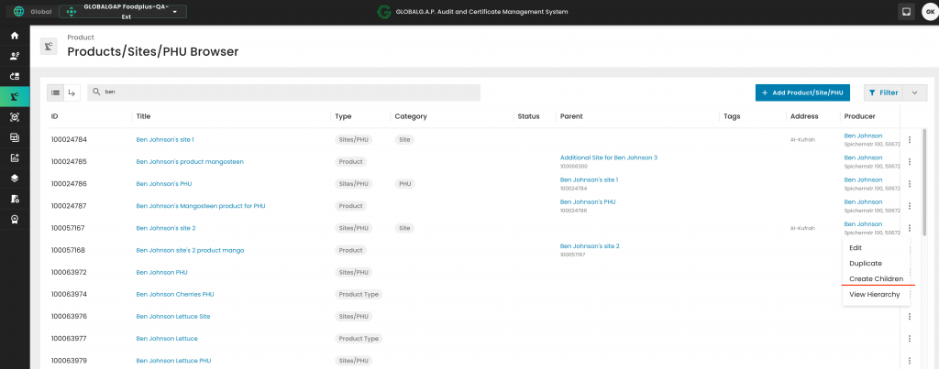Open the layers stack icon in sidebar
This screenshot has height=369, width=939.
(x=14, y=178)
